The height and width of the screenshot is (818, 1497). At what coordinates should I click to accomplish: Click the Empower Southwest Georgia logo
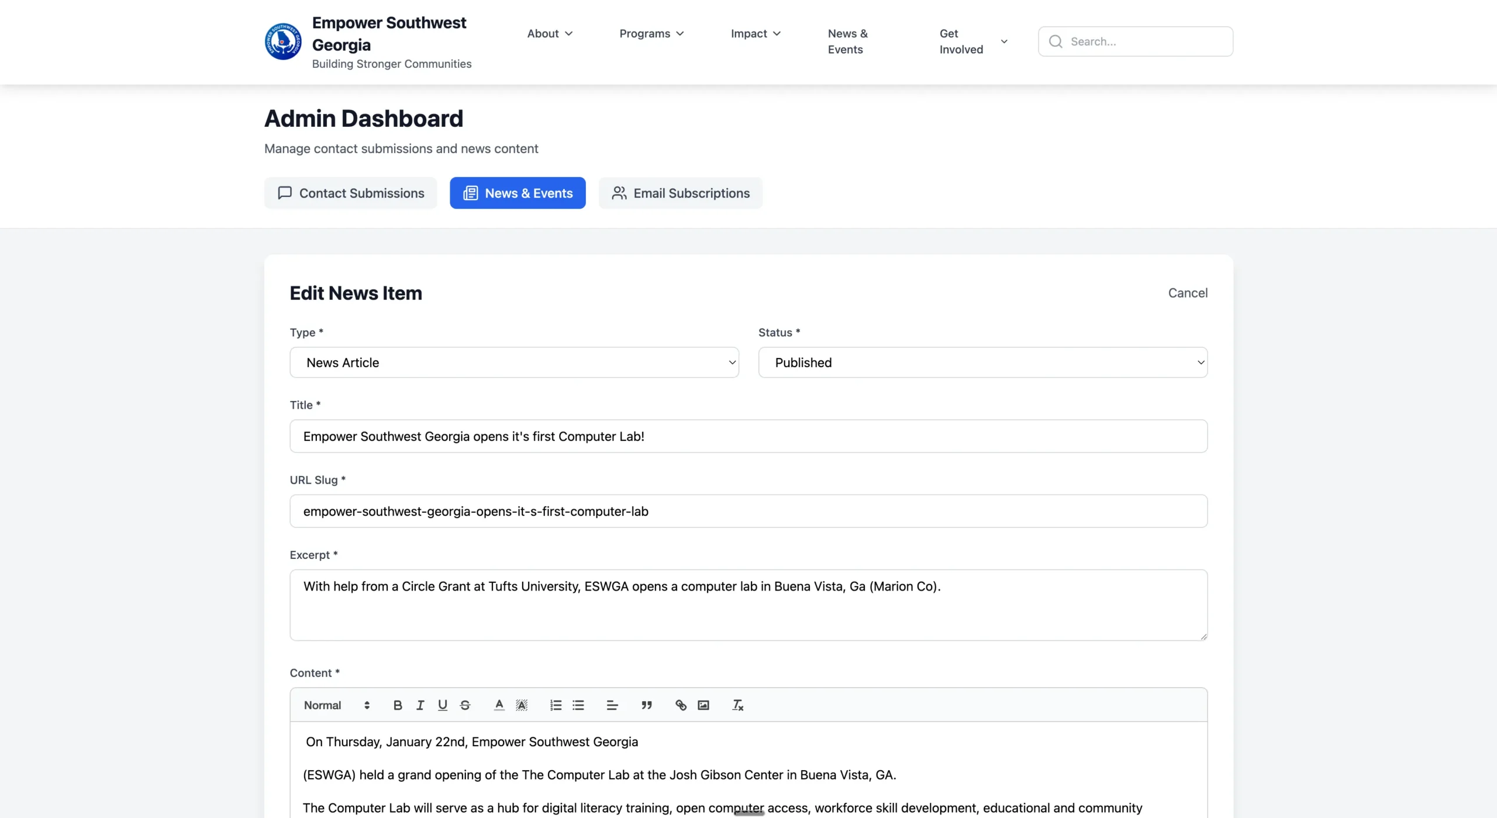click(x=283, y=42)
